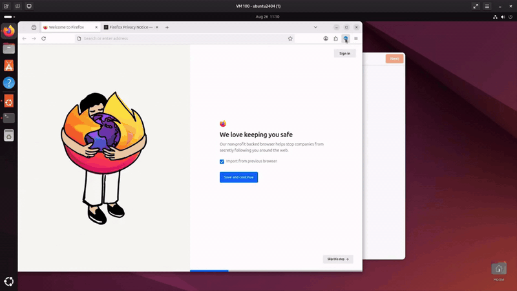
Task: Click the page icon in the address bar
Action: pos(79,39)
